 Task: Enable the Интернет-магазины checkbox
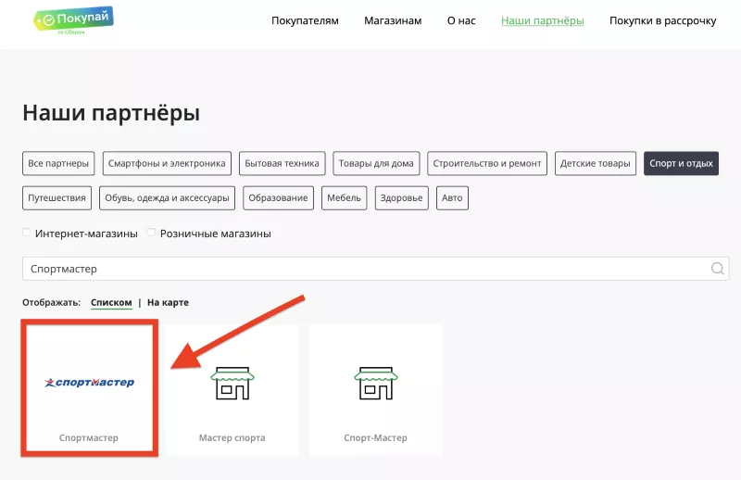tap(27, 233)
